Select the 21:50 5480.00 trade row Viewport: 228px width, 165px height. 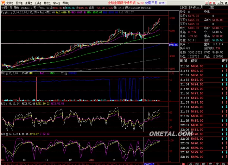tap(204, 66)
